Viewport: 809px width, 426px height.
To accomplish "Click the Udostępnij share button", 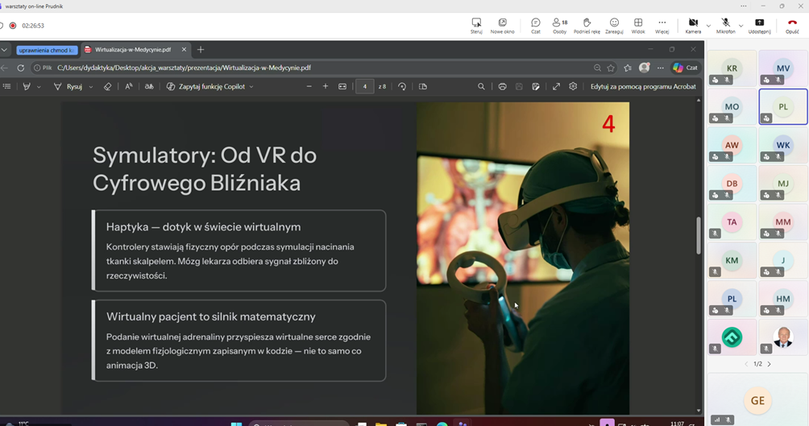I will (x=759, y=23).
